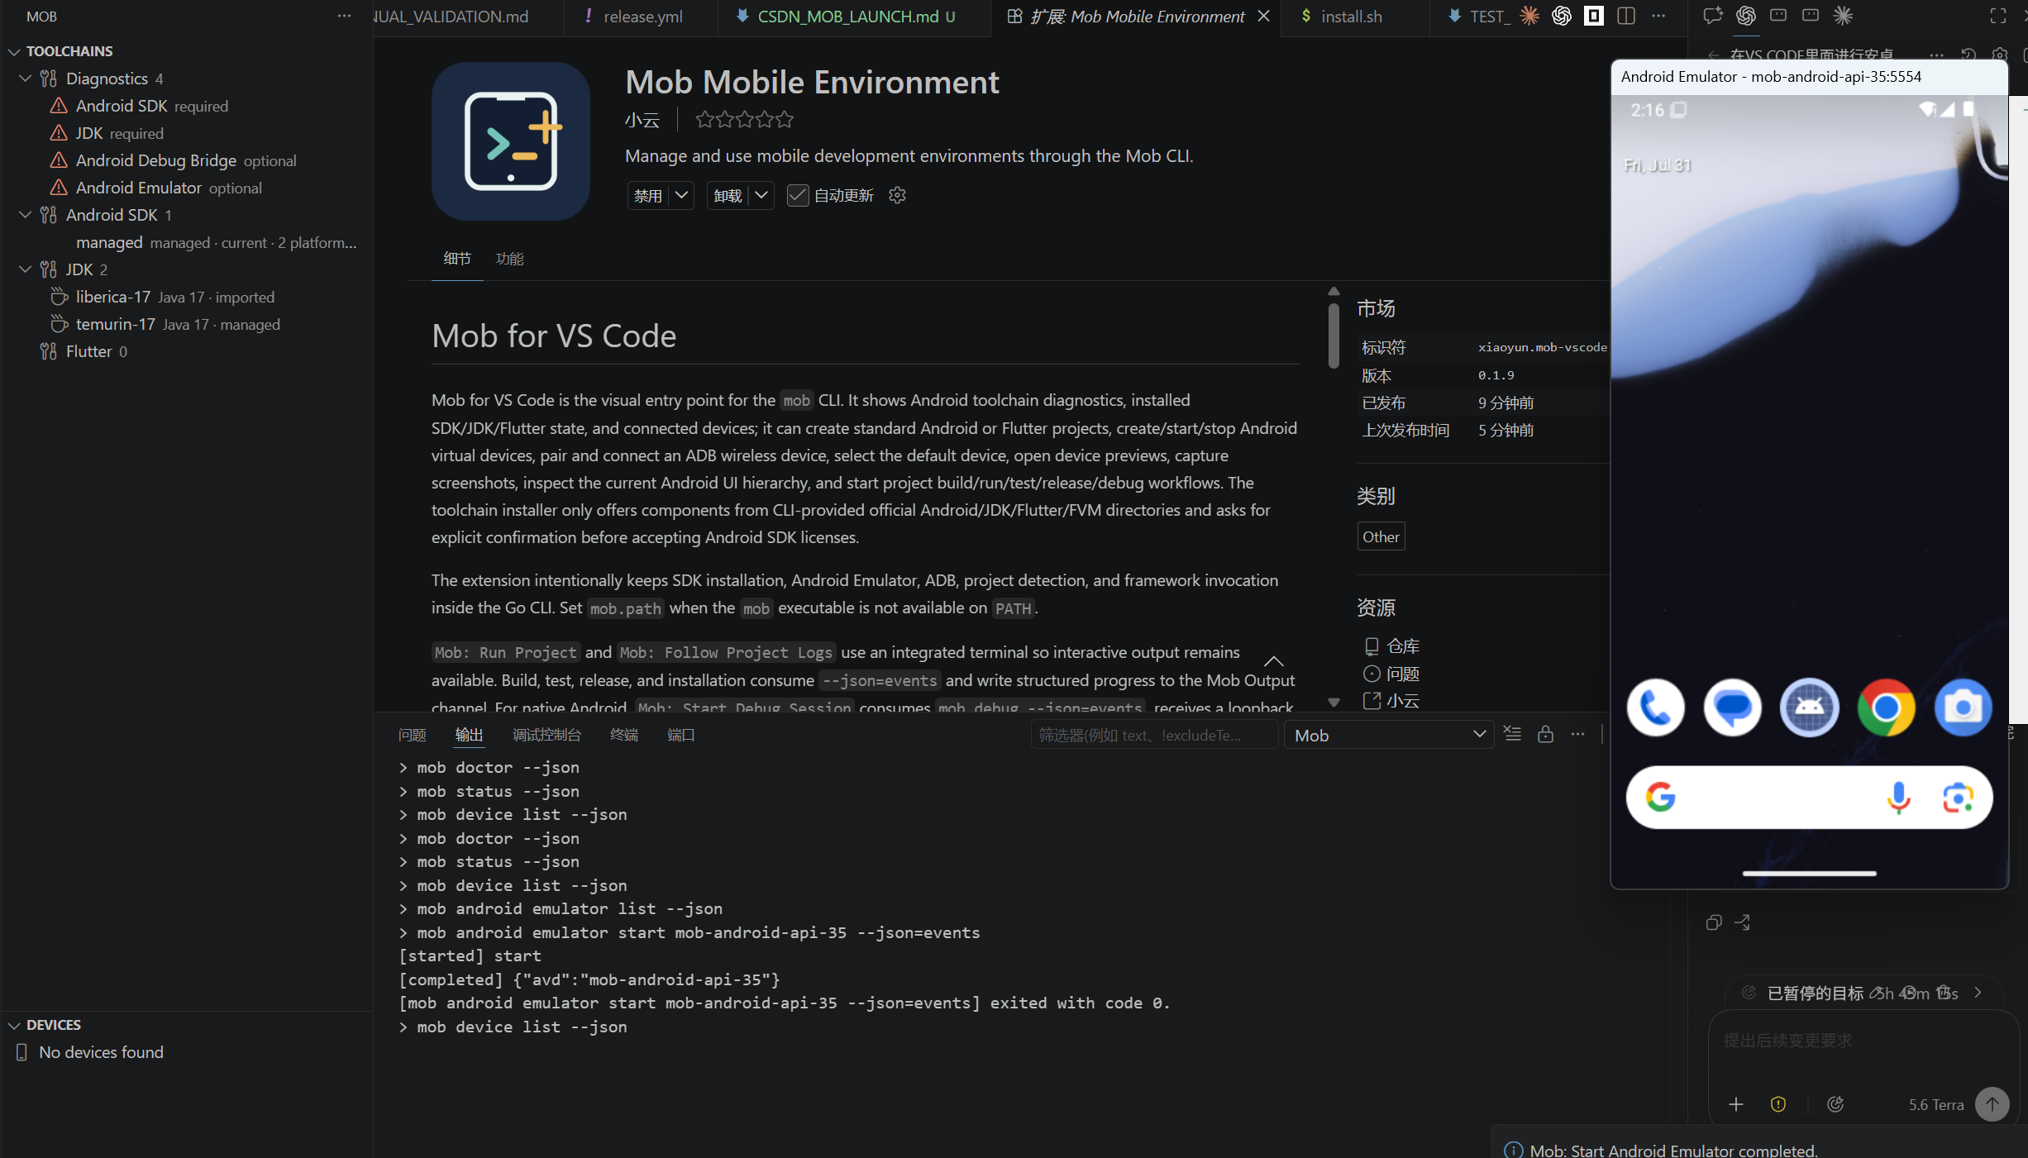Open the Codex tab in side panel

[1745, 16]
